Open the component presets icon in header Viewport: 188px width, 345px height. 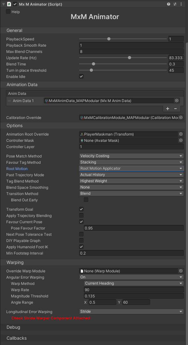175,4
